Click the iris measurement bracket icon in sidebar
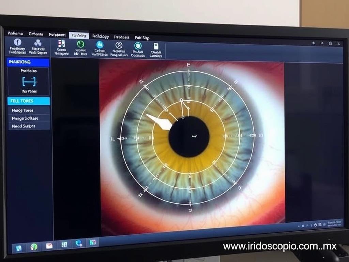 (29, 81)
